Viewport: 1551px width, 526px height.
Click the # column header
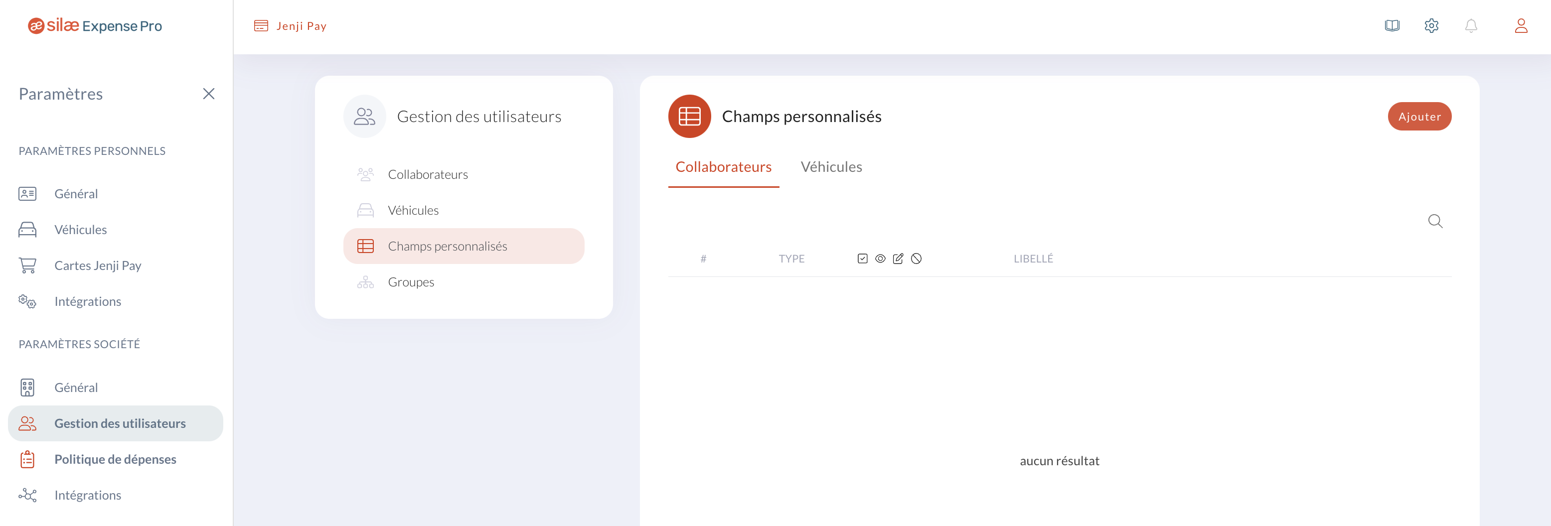pyautogui.click(x=703, y=259)
